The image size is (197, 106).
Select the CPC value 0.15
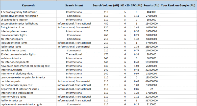136,104
